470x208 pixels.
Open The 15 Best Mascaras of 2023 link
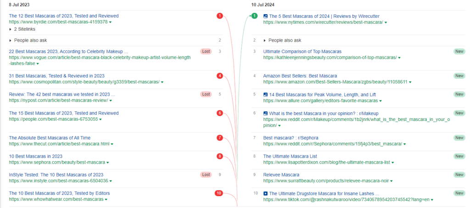coord(64,113)
